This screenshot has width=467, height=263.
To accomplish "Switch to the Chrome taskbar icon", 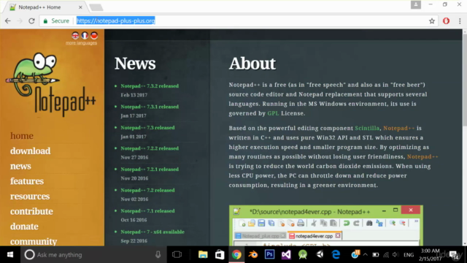I will [x=236, y=255].
